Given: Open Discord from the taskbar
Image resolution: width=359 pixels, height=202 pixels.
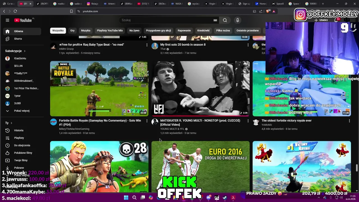Looking at the screenshot, I should pyautogui.click(x=208, y=198).
